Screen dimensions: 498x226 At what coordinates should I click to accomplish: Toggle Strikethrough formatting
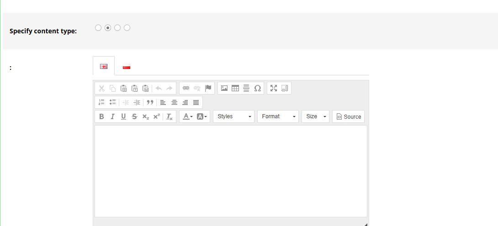click(134, 116)
